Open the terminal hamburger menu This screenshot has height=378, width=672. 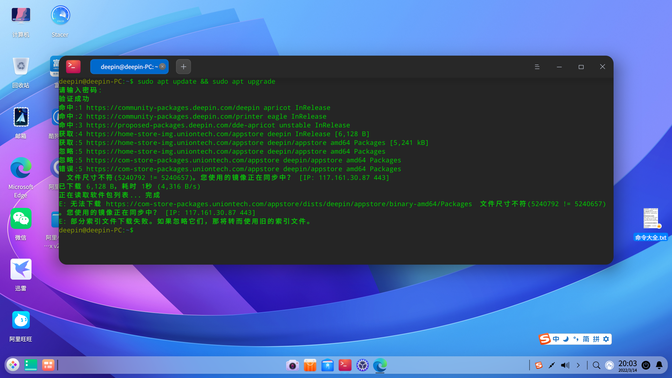point(537,66)
